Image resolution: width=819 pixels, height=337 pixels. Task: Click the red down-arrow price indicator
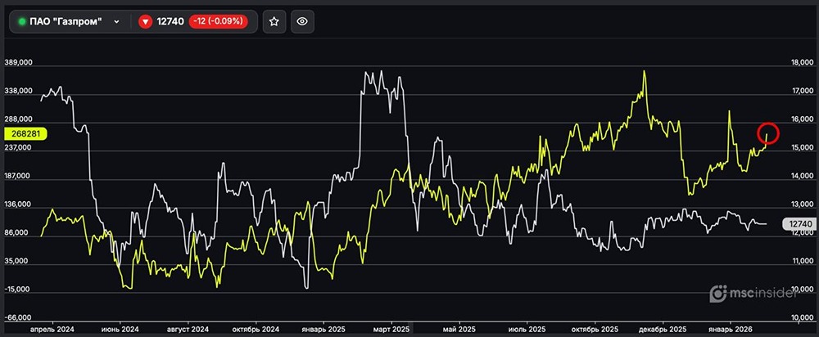pos(145,21)
